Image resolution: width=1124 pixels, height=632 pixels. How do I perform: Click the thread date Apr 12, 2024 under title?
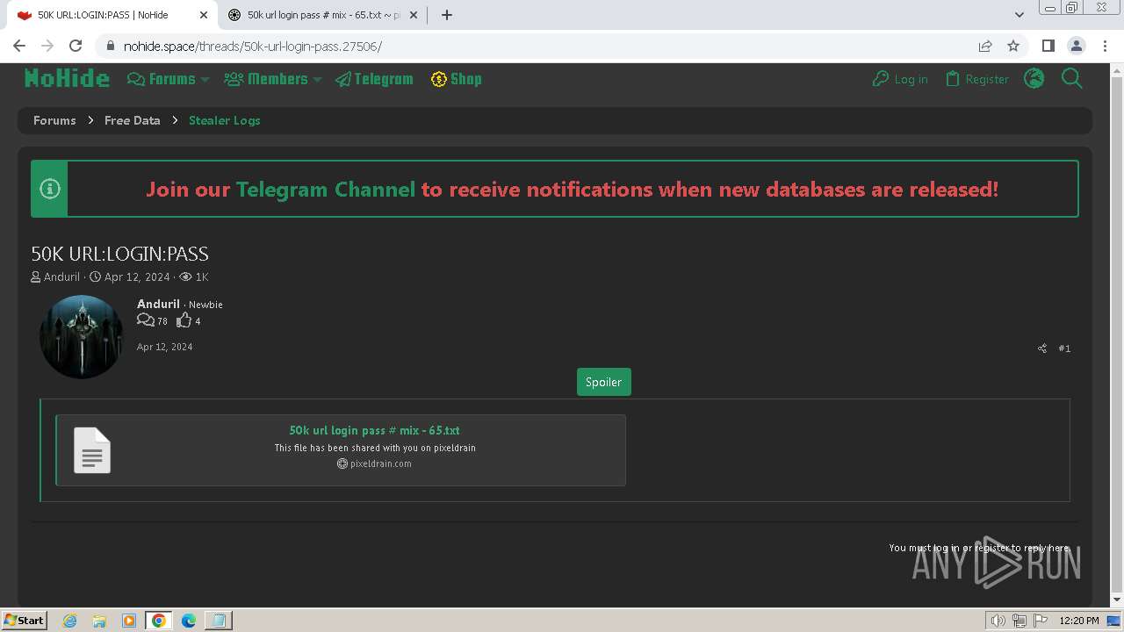coord(137,276)
